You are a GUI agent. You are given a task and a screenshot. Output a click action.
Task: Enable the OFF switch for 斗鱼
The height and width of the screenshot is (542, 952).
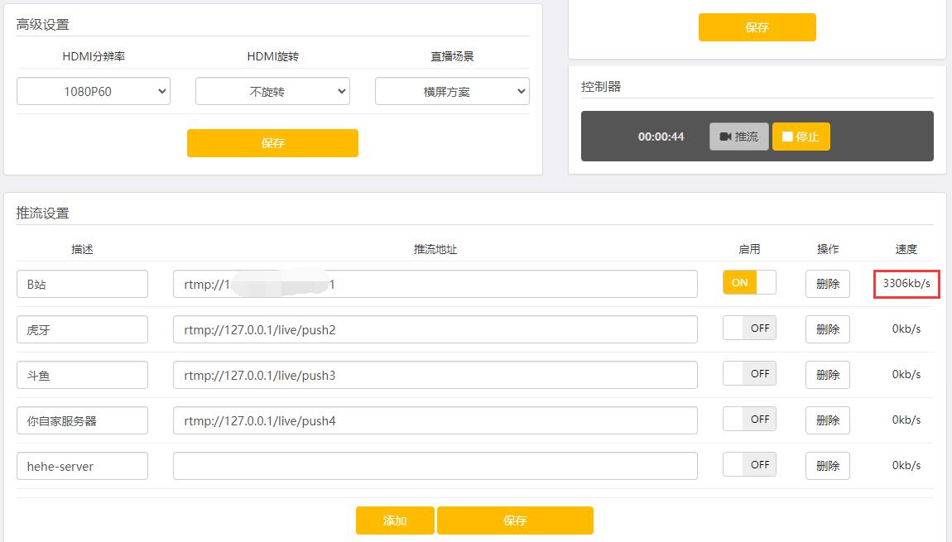pyautogui.click(x=749, y=373)
